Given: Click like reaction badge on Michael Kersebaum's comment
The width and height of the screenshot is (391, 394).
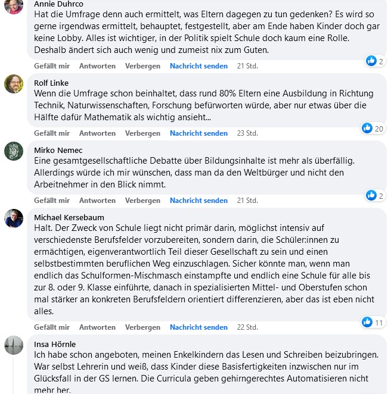Looking at the screenshot, I should click(367, 322).
